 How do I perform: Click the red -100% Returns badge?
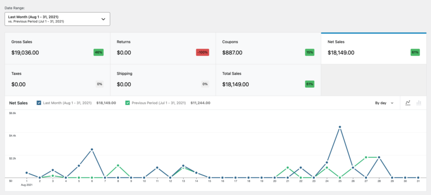pos(203,52)
